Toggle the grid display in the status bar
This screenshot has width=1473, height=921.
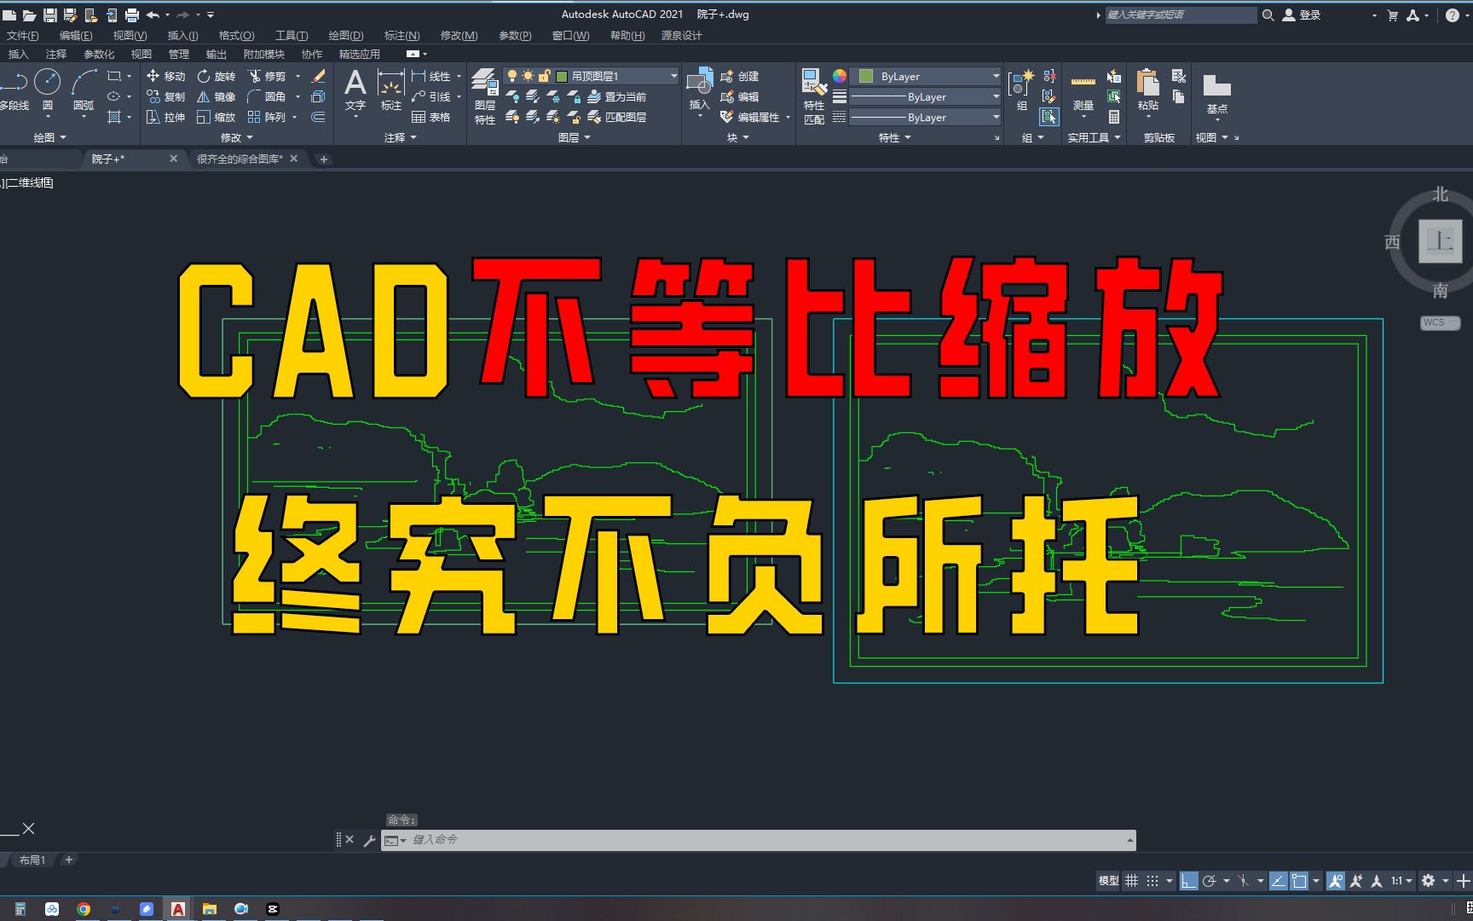pyautogui.click(x=1132, y=880)
